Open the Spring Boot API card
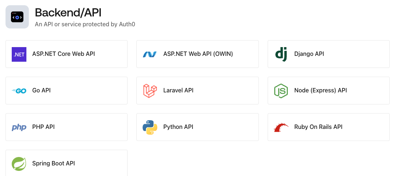The height and width of the screenshot is (176, 400). pyautogui.click(x=67, y=163)
